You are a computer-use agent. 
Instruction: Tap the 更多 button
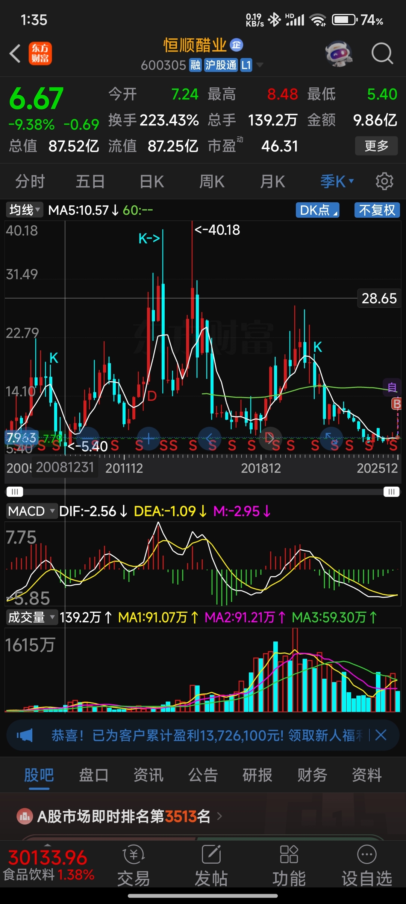376,146
